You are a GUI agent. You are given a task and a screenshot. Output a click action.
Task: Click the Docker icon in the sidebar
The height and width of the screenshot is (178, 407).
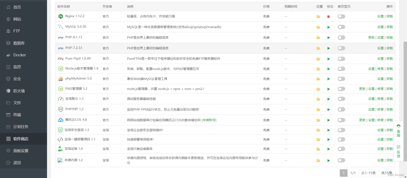8,55
